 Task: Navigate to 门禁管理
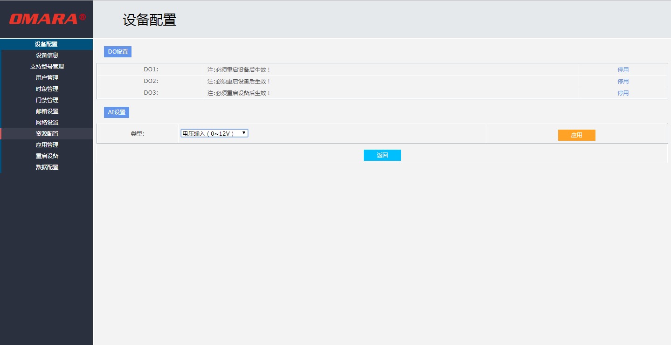(47, 100)
